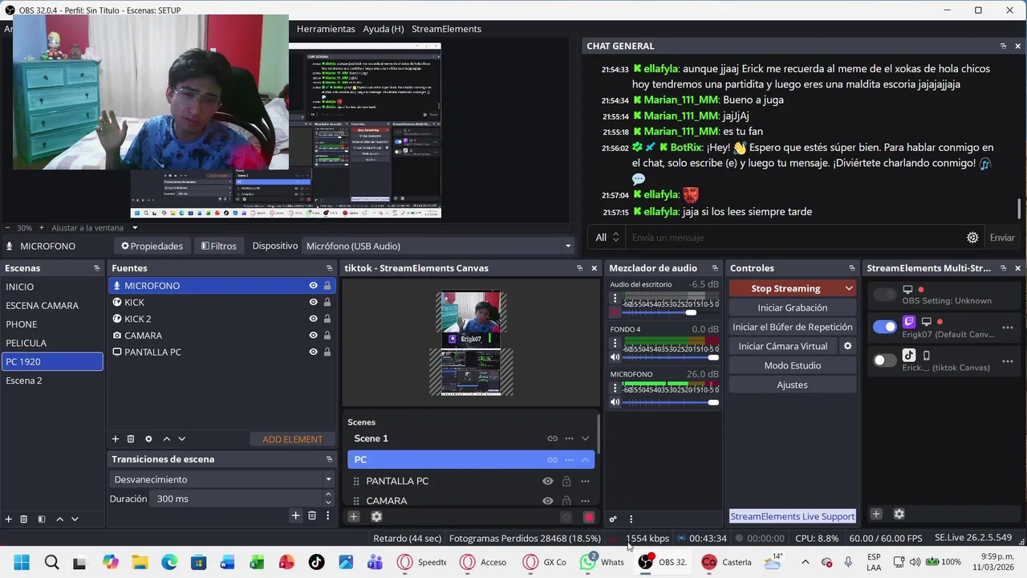Click the red record button in Canvas panel
Image resolution: width=1027 pixels, height=578 pixels.
point(589,518)
